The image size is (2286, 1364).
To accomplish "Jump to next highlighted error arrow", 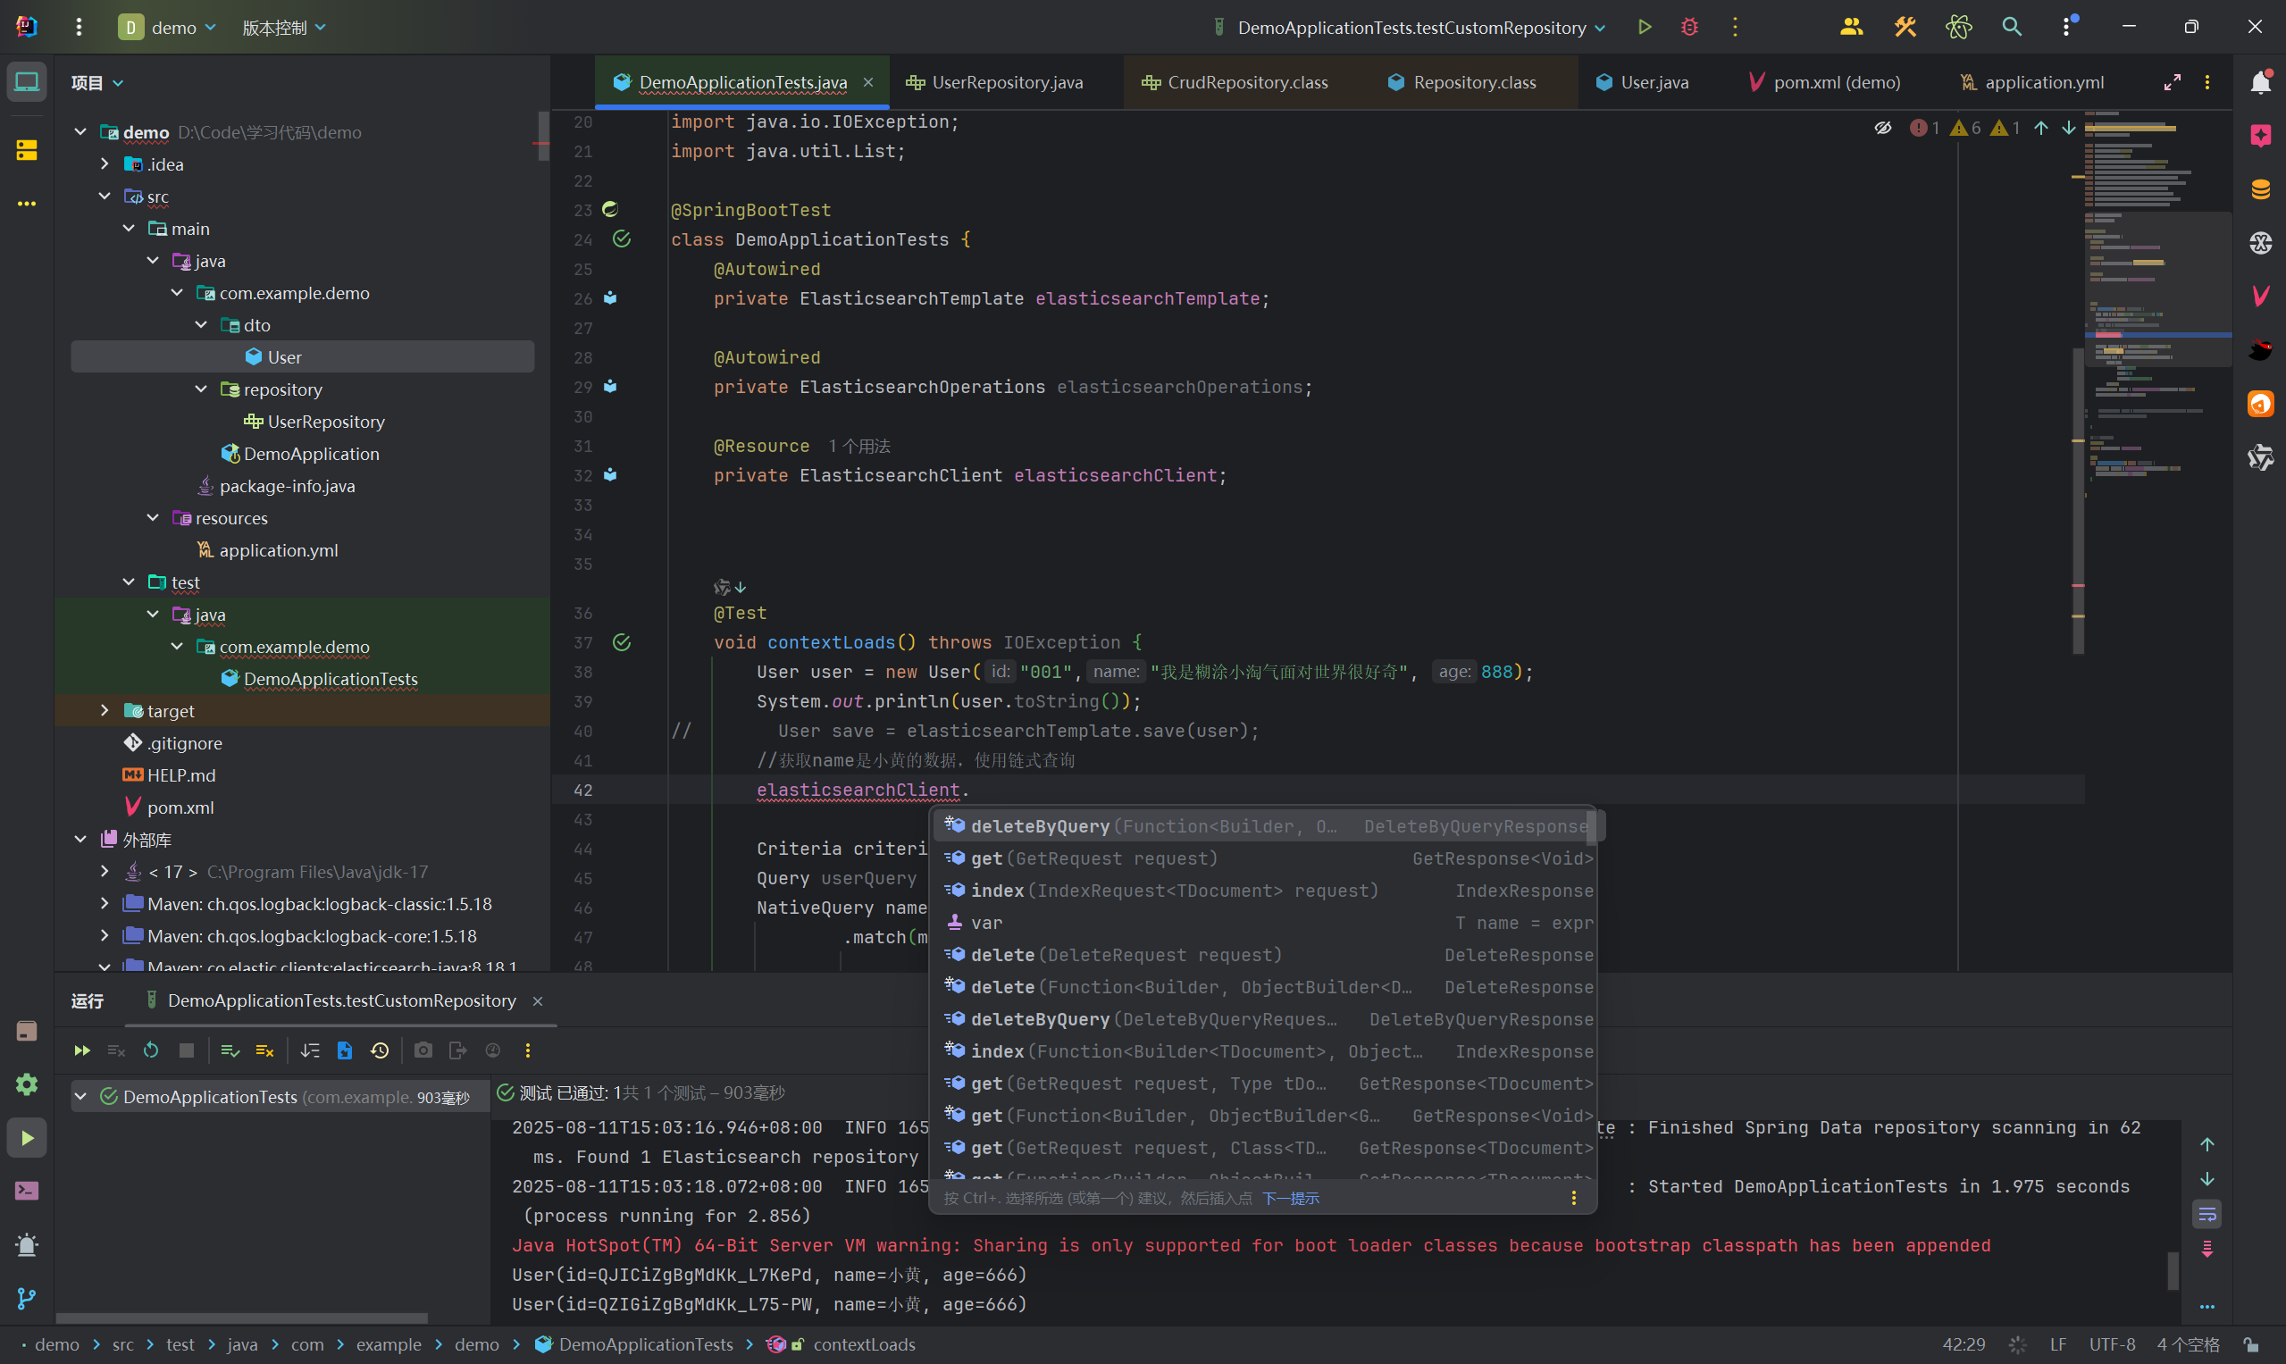I will [x=2068, y=128].
